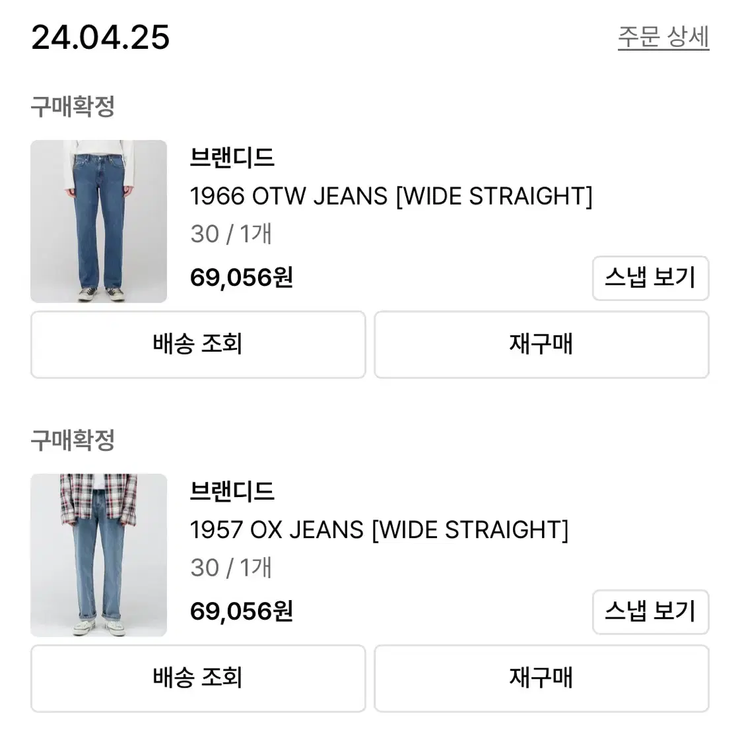Select 재구매 for the 1966 OTW jeans
This screenshot has width=740, height=740.
click(x=542, y=344)
